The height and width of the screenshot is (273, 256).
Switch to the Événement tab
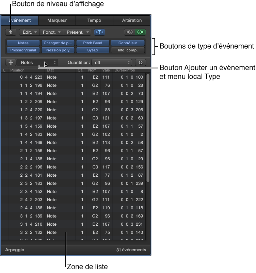tap(19, 20)
